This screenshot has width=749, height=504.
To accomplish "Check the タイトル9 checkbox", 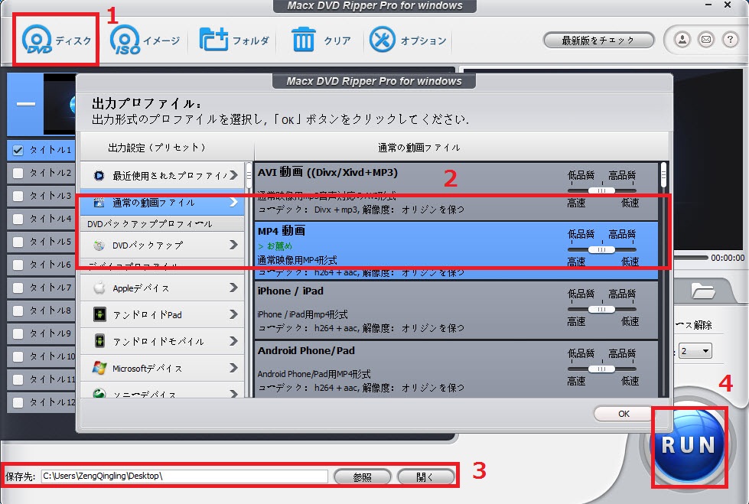I will click(18, 333).
